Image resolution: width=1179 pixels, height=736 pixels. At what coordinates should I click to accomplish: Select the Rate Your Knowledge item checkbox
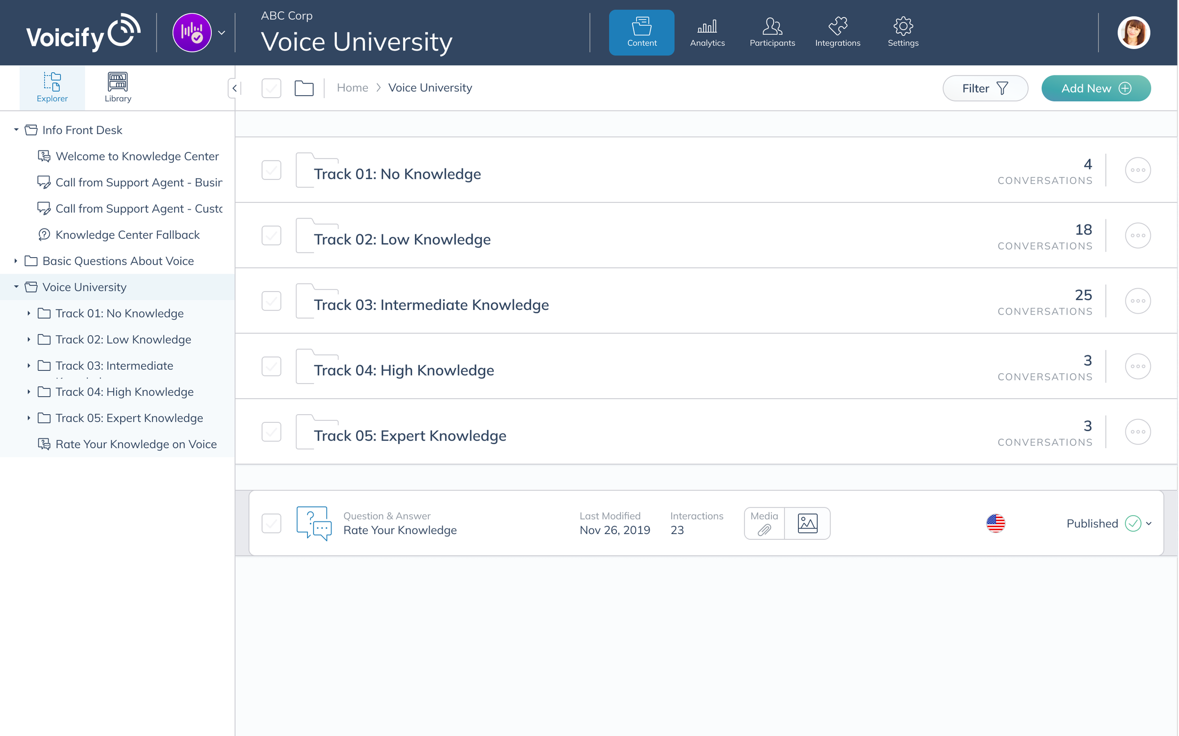coord(271,523)
